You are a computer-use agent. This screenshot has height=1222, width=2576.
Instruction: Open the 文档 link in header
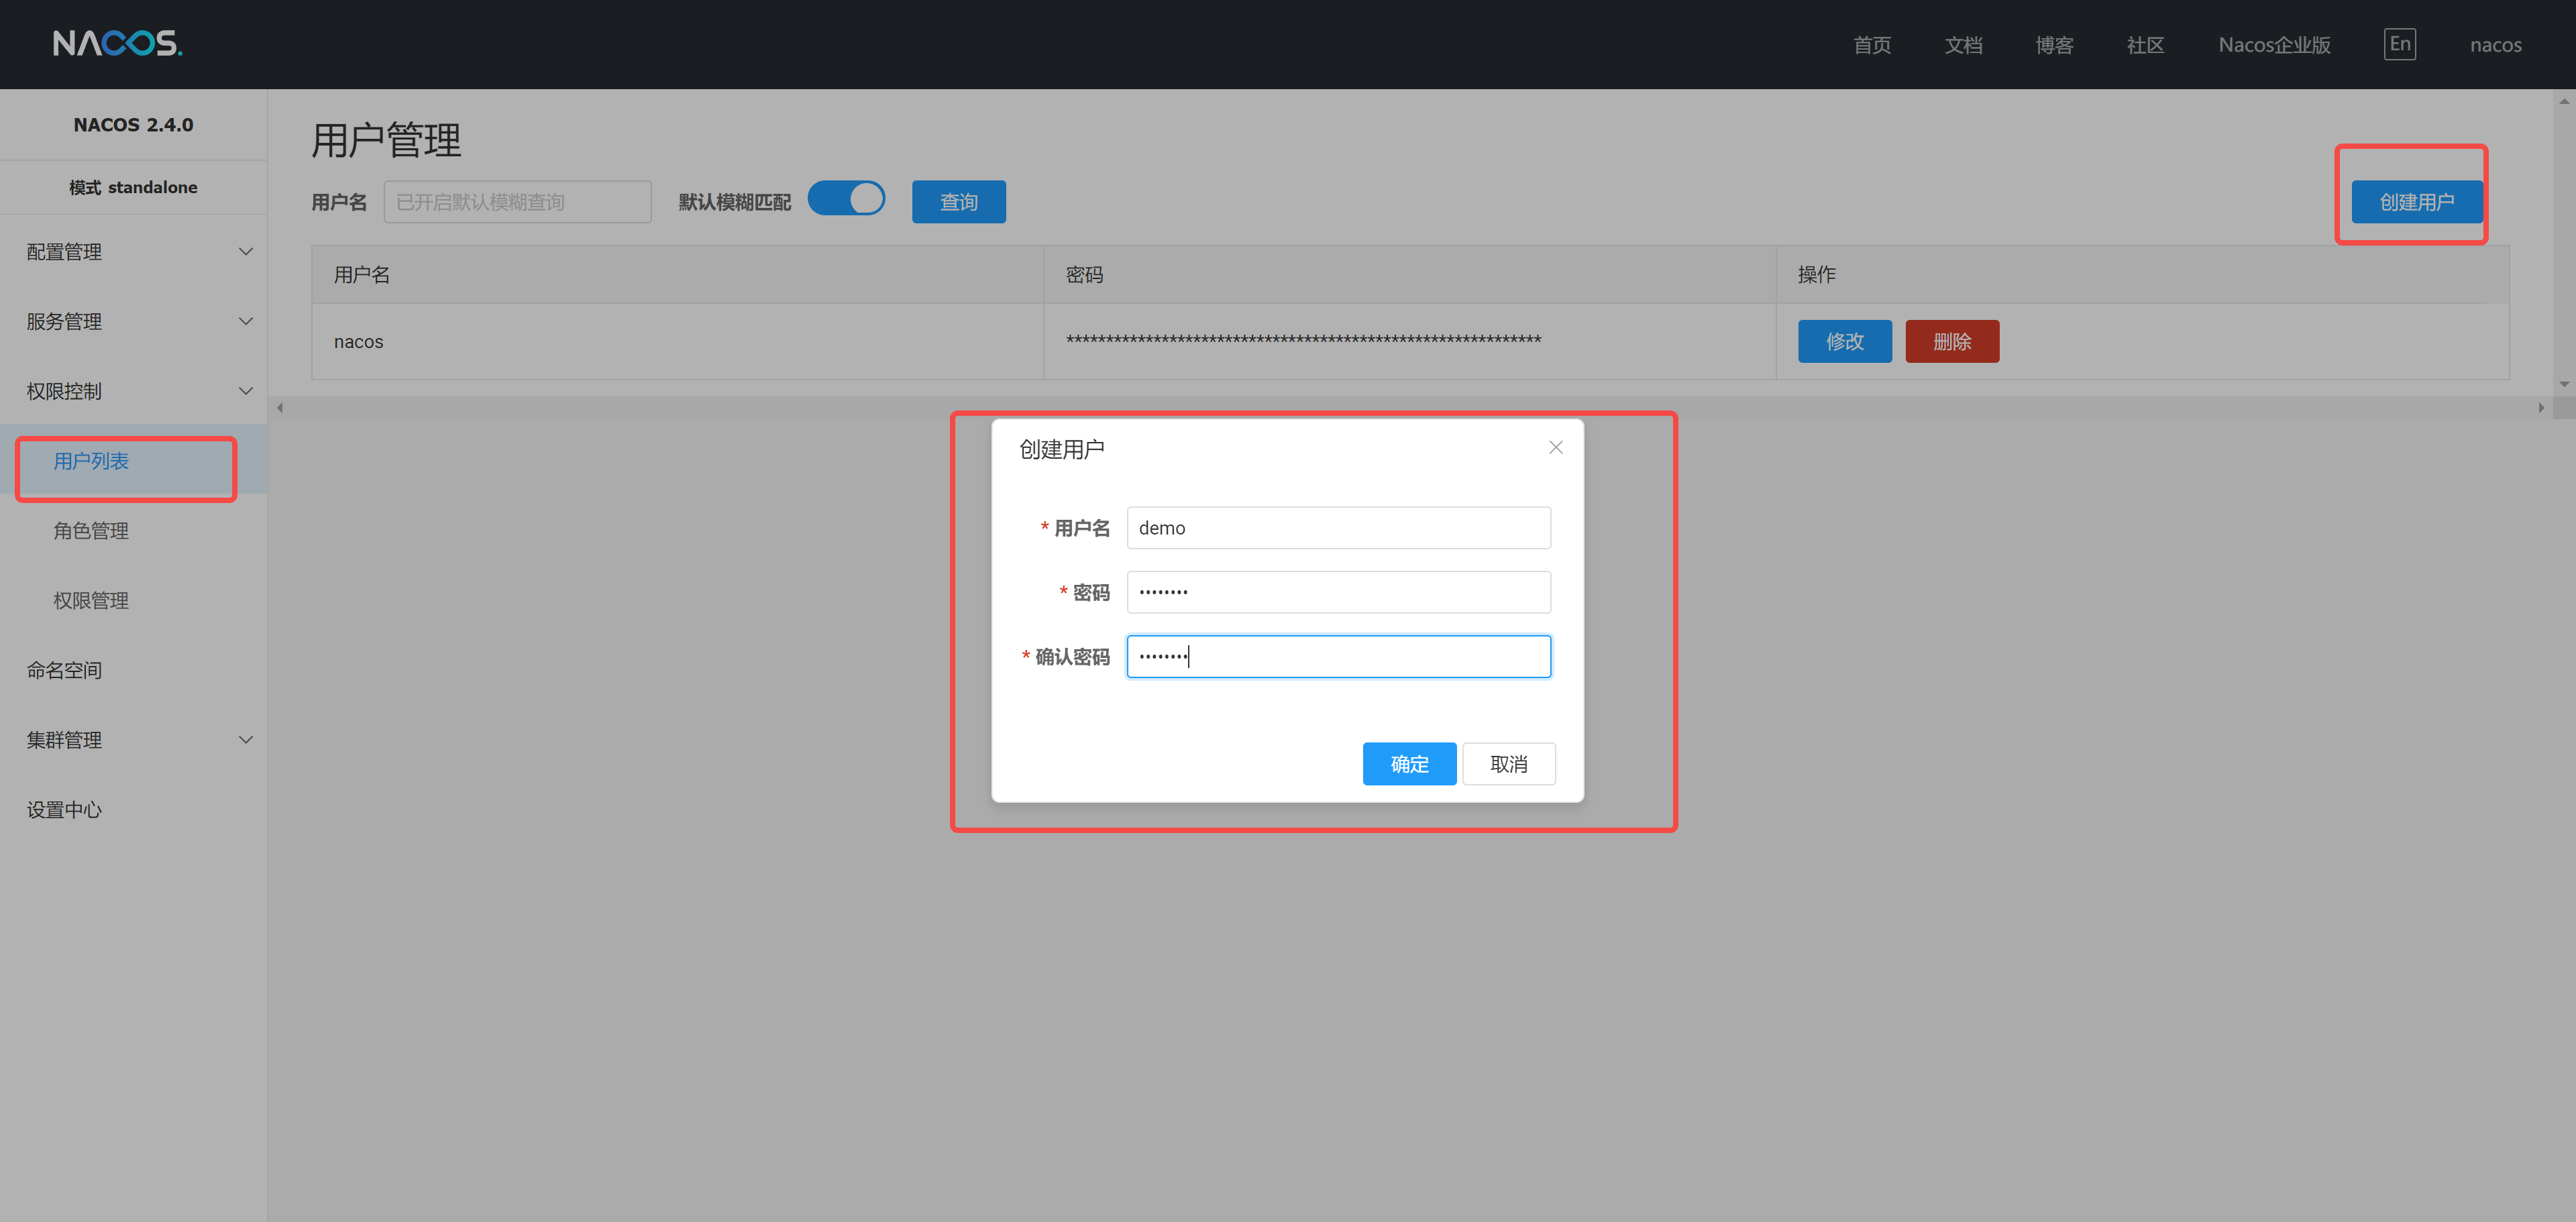point(1962,45)
